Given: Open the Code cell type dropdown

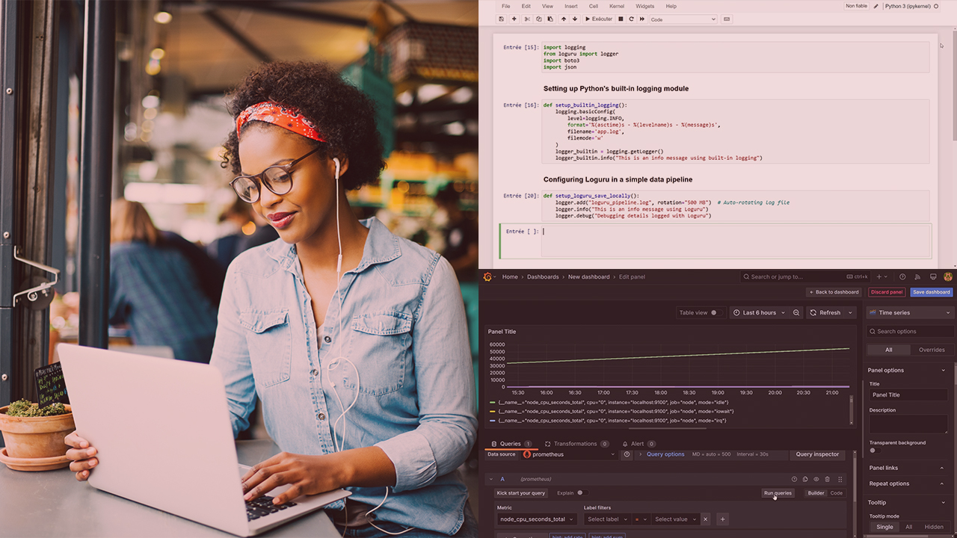Looking at the screenshot, I should coord(682,19).
